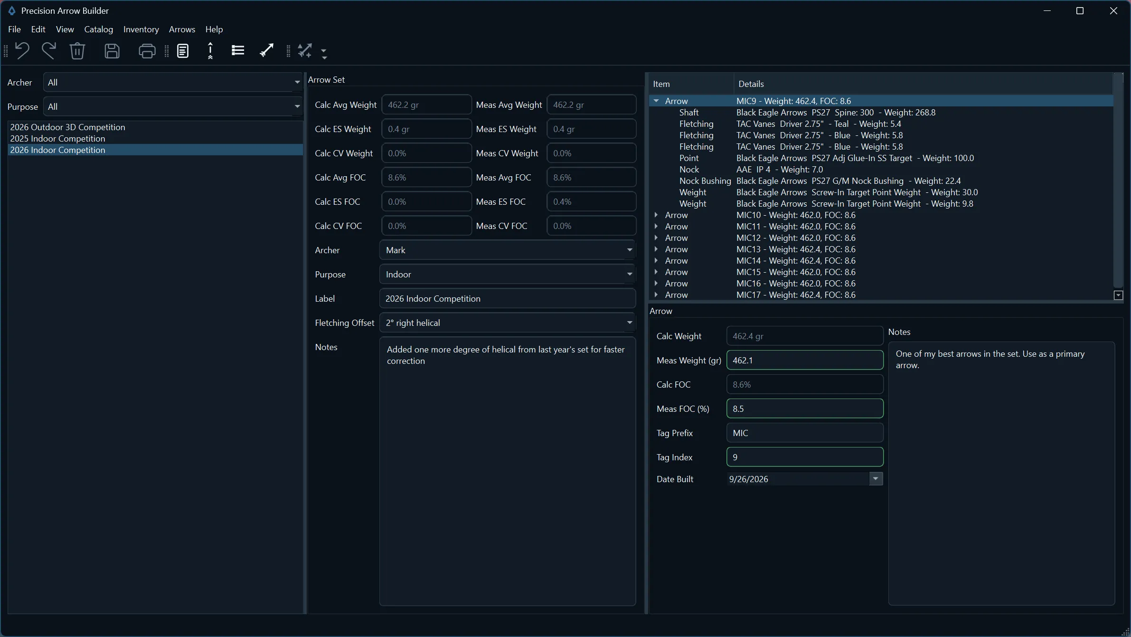Select the Teal fletching row
The width and height of the screenshot is (1131, 637).
click(881, 124)
